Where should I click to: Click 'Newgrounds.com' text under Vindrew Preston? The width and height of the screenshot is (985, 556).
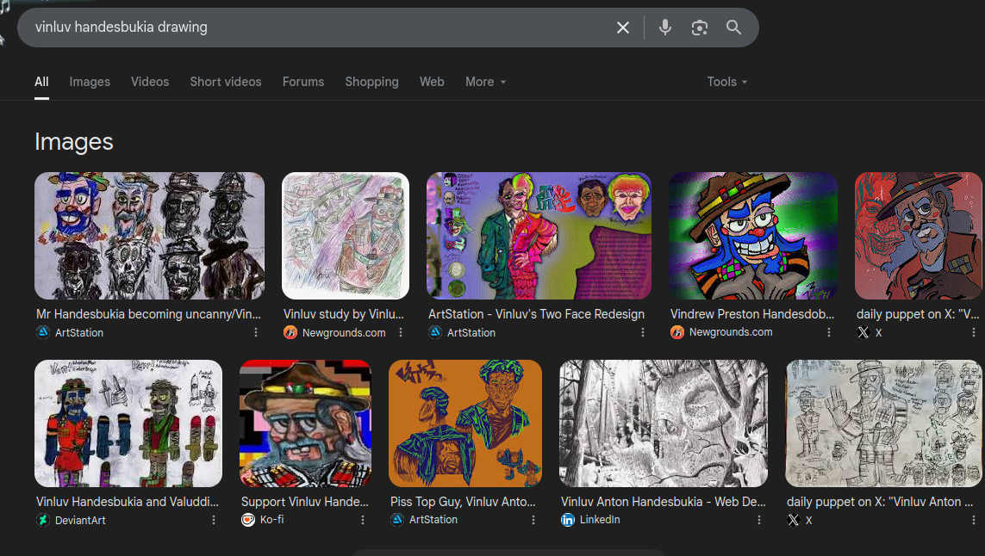[732, 332]
